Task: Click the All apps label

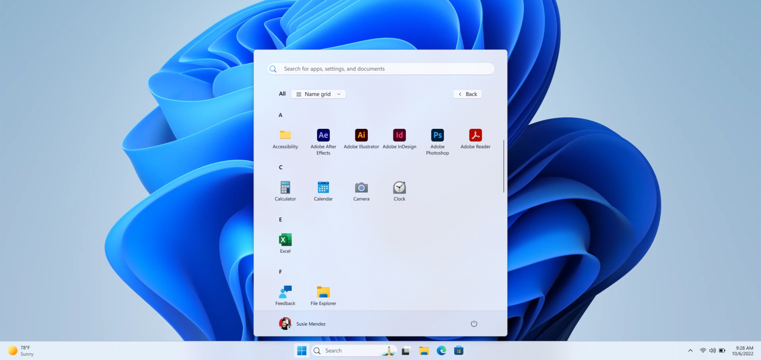Action: point(282,94)
